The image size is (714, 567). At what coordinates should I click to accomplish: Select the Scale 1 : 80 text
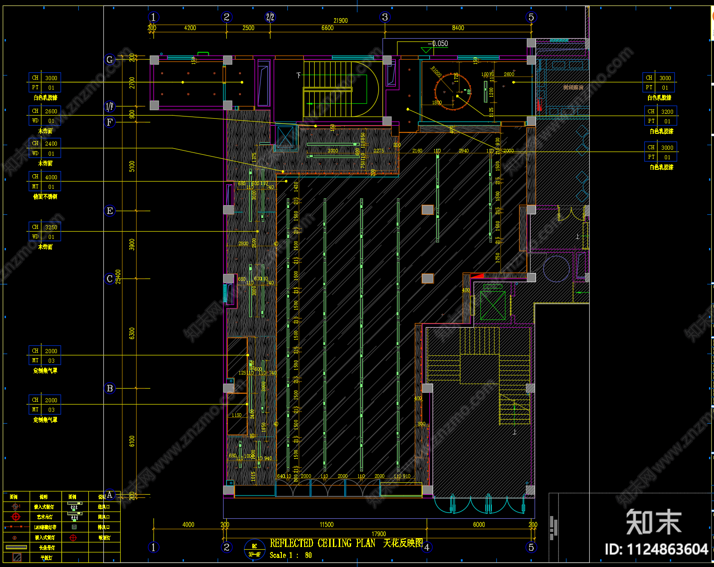[291, 555]
